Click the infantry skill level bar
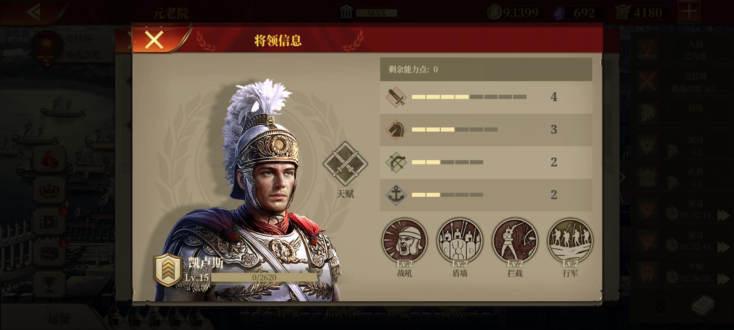Screen dimensions: 734x330 tap(469, 97)
